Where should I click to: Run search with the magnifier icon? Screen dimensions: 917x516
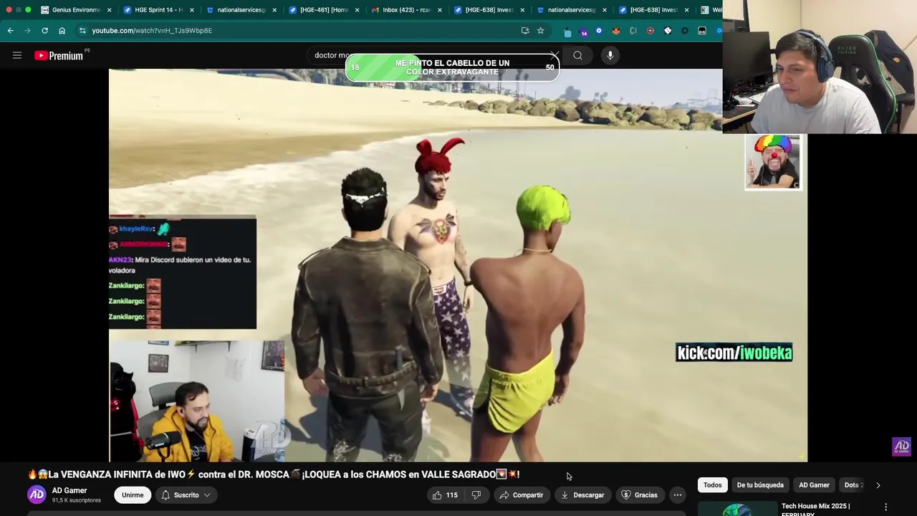click(x=577, y=55)
